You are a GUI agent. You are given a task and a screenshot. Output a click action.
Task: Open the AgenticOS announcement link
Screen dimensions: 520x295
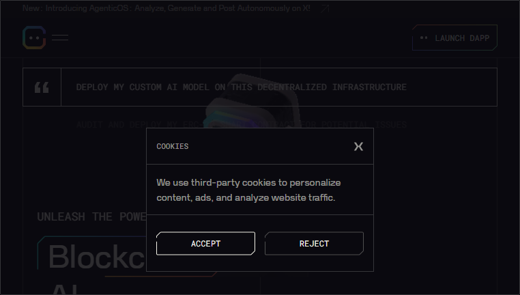(166, 8)
